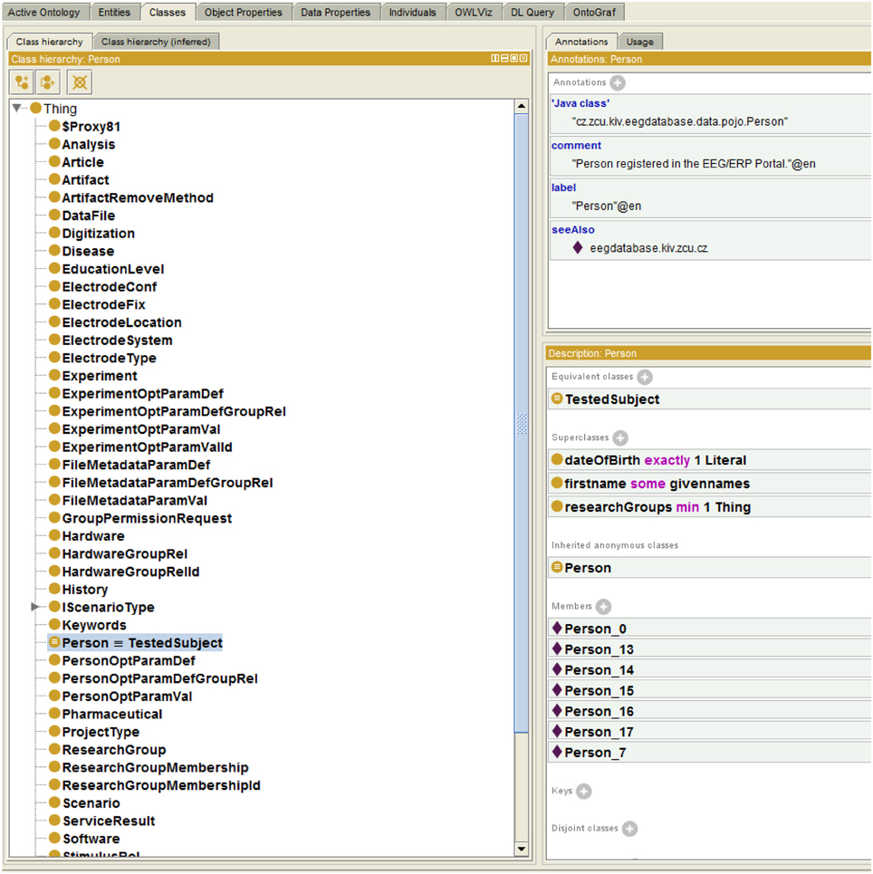Add a member individual with the plus icon

[x=603, y=607]
